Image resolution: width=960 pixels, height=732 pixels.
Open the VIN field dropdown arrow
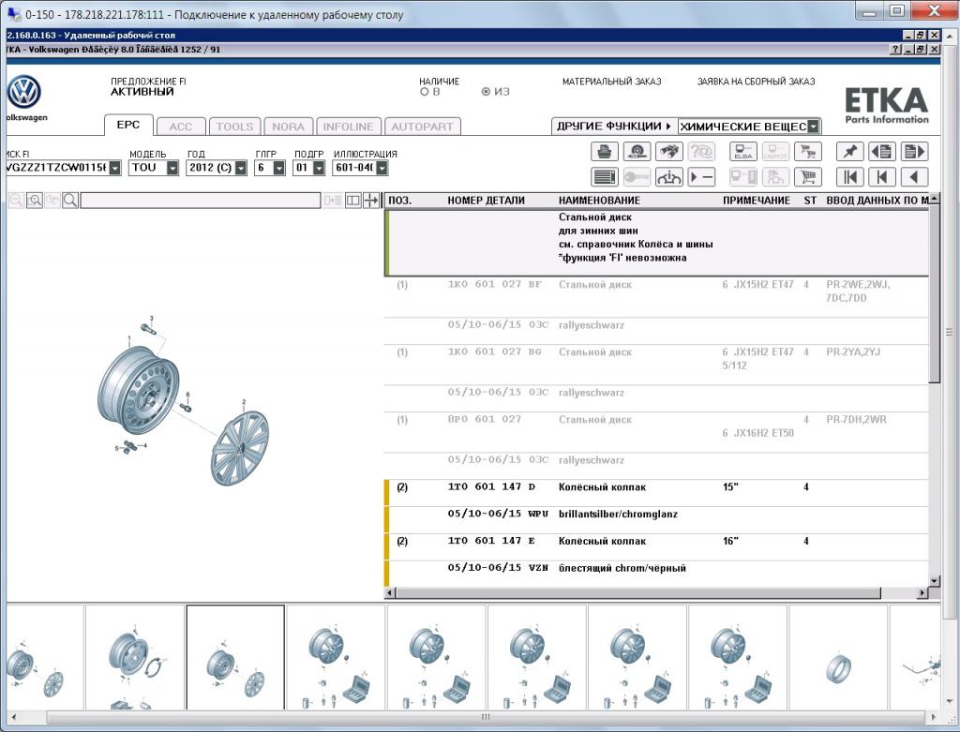(115, 168)
